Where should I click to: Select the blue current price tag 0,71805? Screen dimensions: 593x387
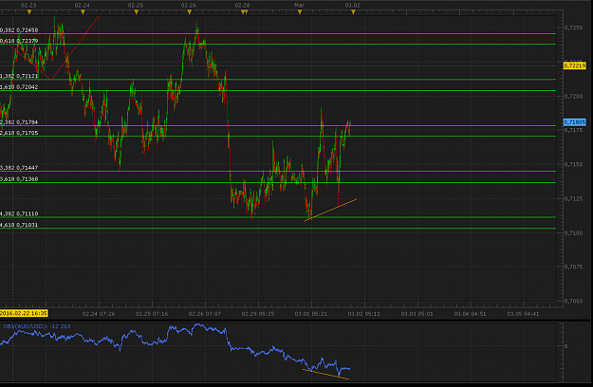[574, 122]
